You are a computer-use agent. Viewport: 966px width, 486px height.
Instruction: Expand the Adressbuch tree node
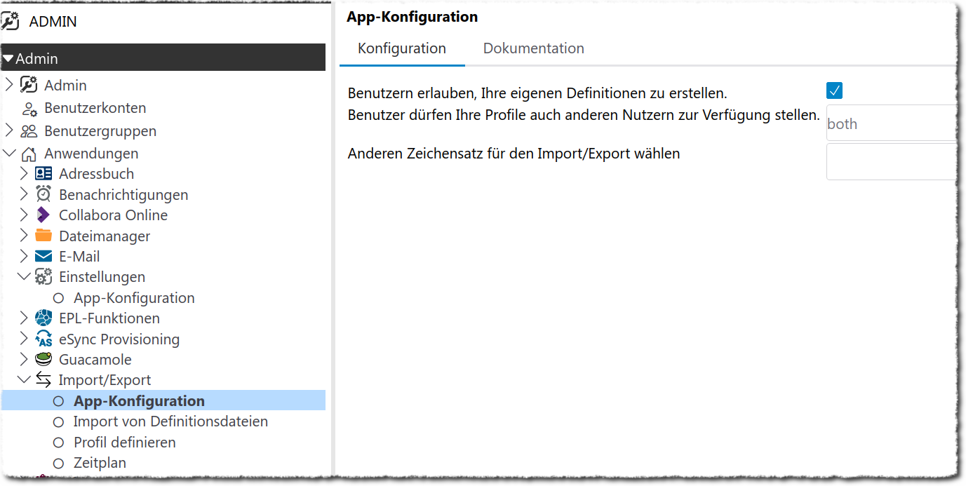point(24,174)
